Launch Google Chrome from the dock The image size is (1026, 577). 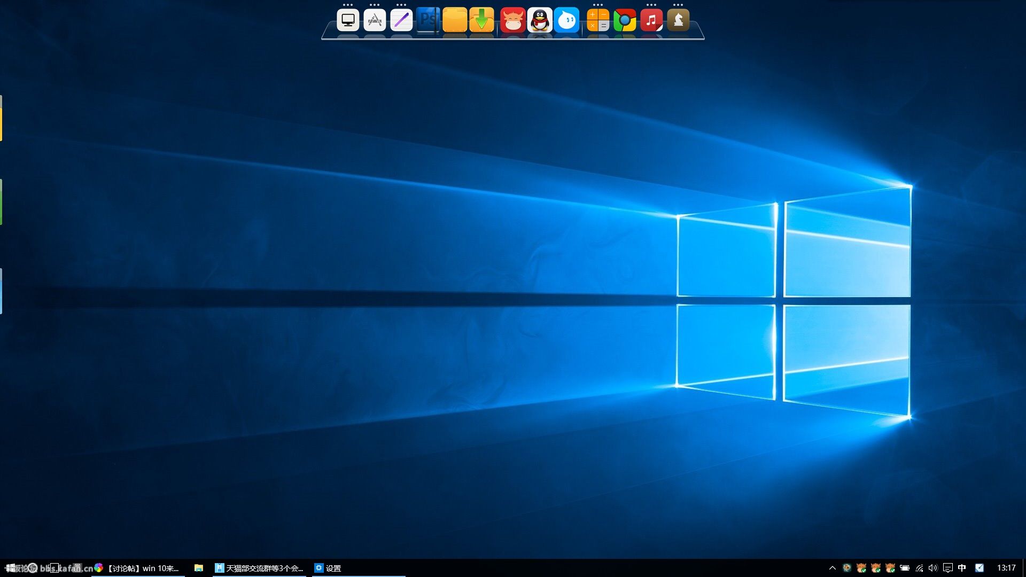[x=625, y=20]
